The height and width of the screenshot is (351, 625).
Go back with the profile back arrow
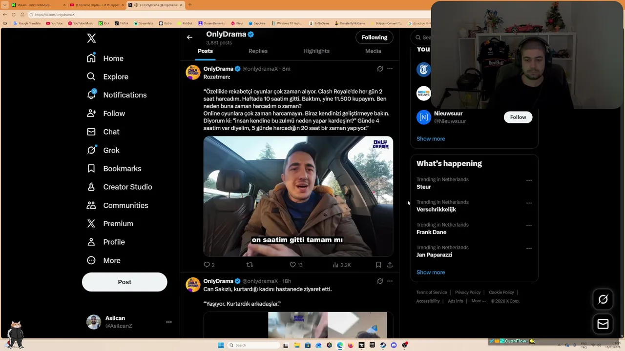[x=189, y=38]
